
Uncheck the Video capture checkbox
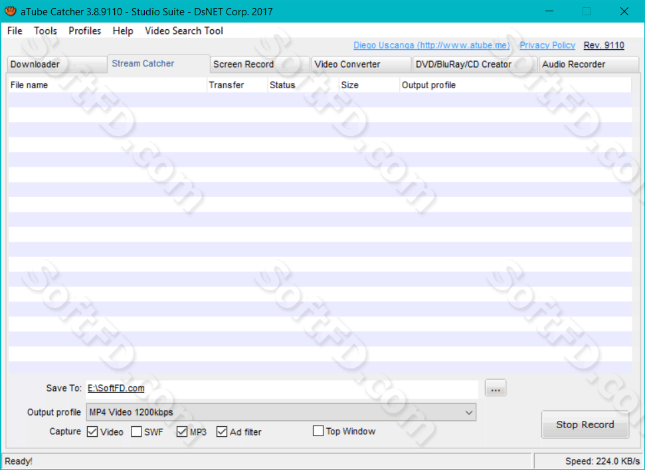(92, 431)
